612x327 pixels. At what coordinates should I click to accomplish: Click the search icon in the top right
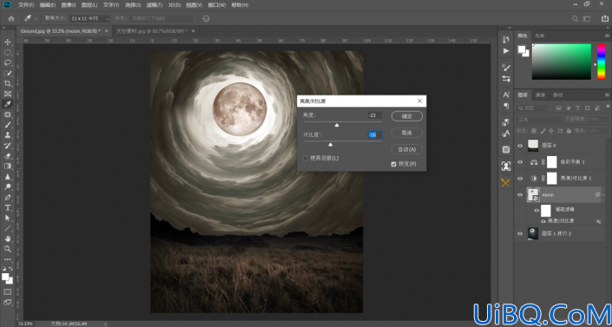tap(575, 18)
